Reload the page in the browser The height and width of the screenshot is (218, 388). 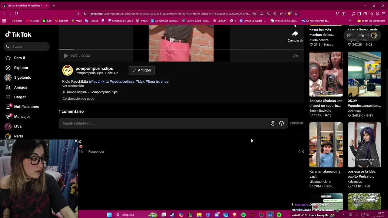tap(16, 14)
